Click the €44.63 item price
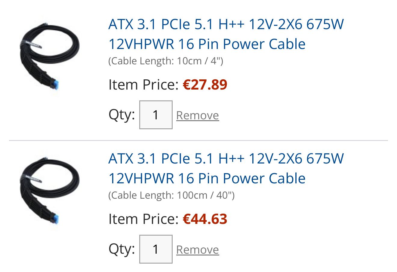The image size is (397, 272). 205,219
